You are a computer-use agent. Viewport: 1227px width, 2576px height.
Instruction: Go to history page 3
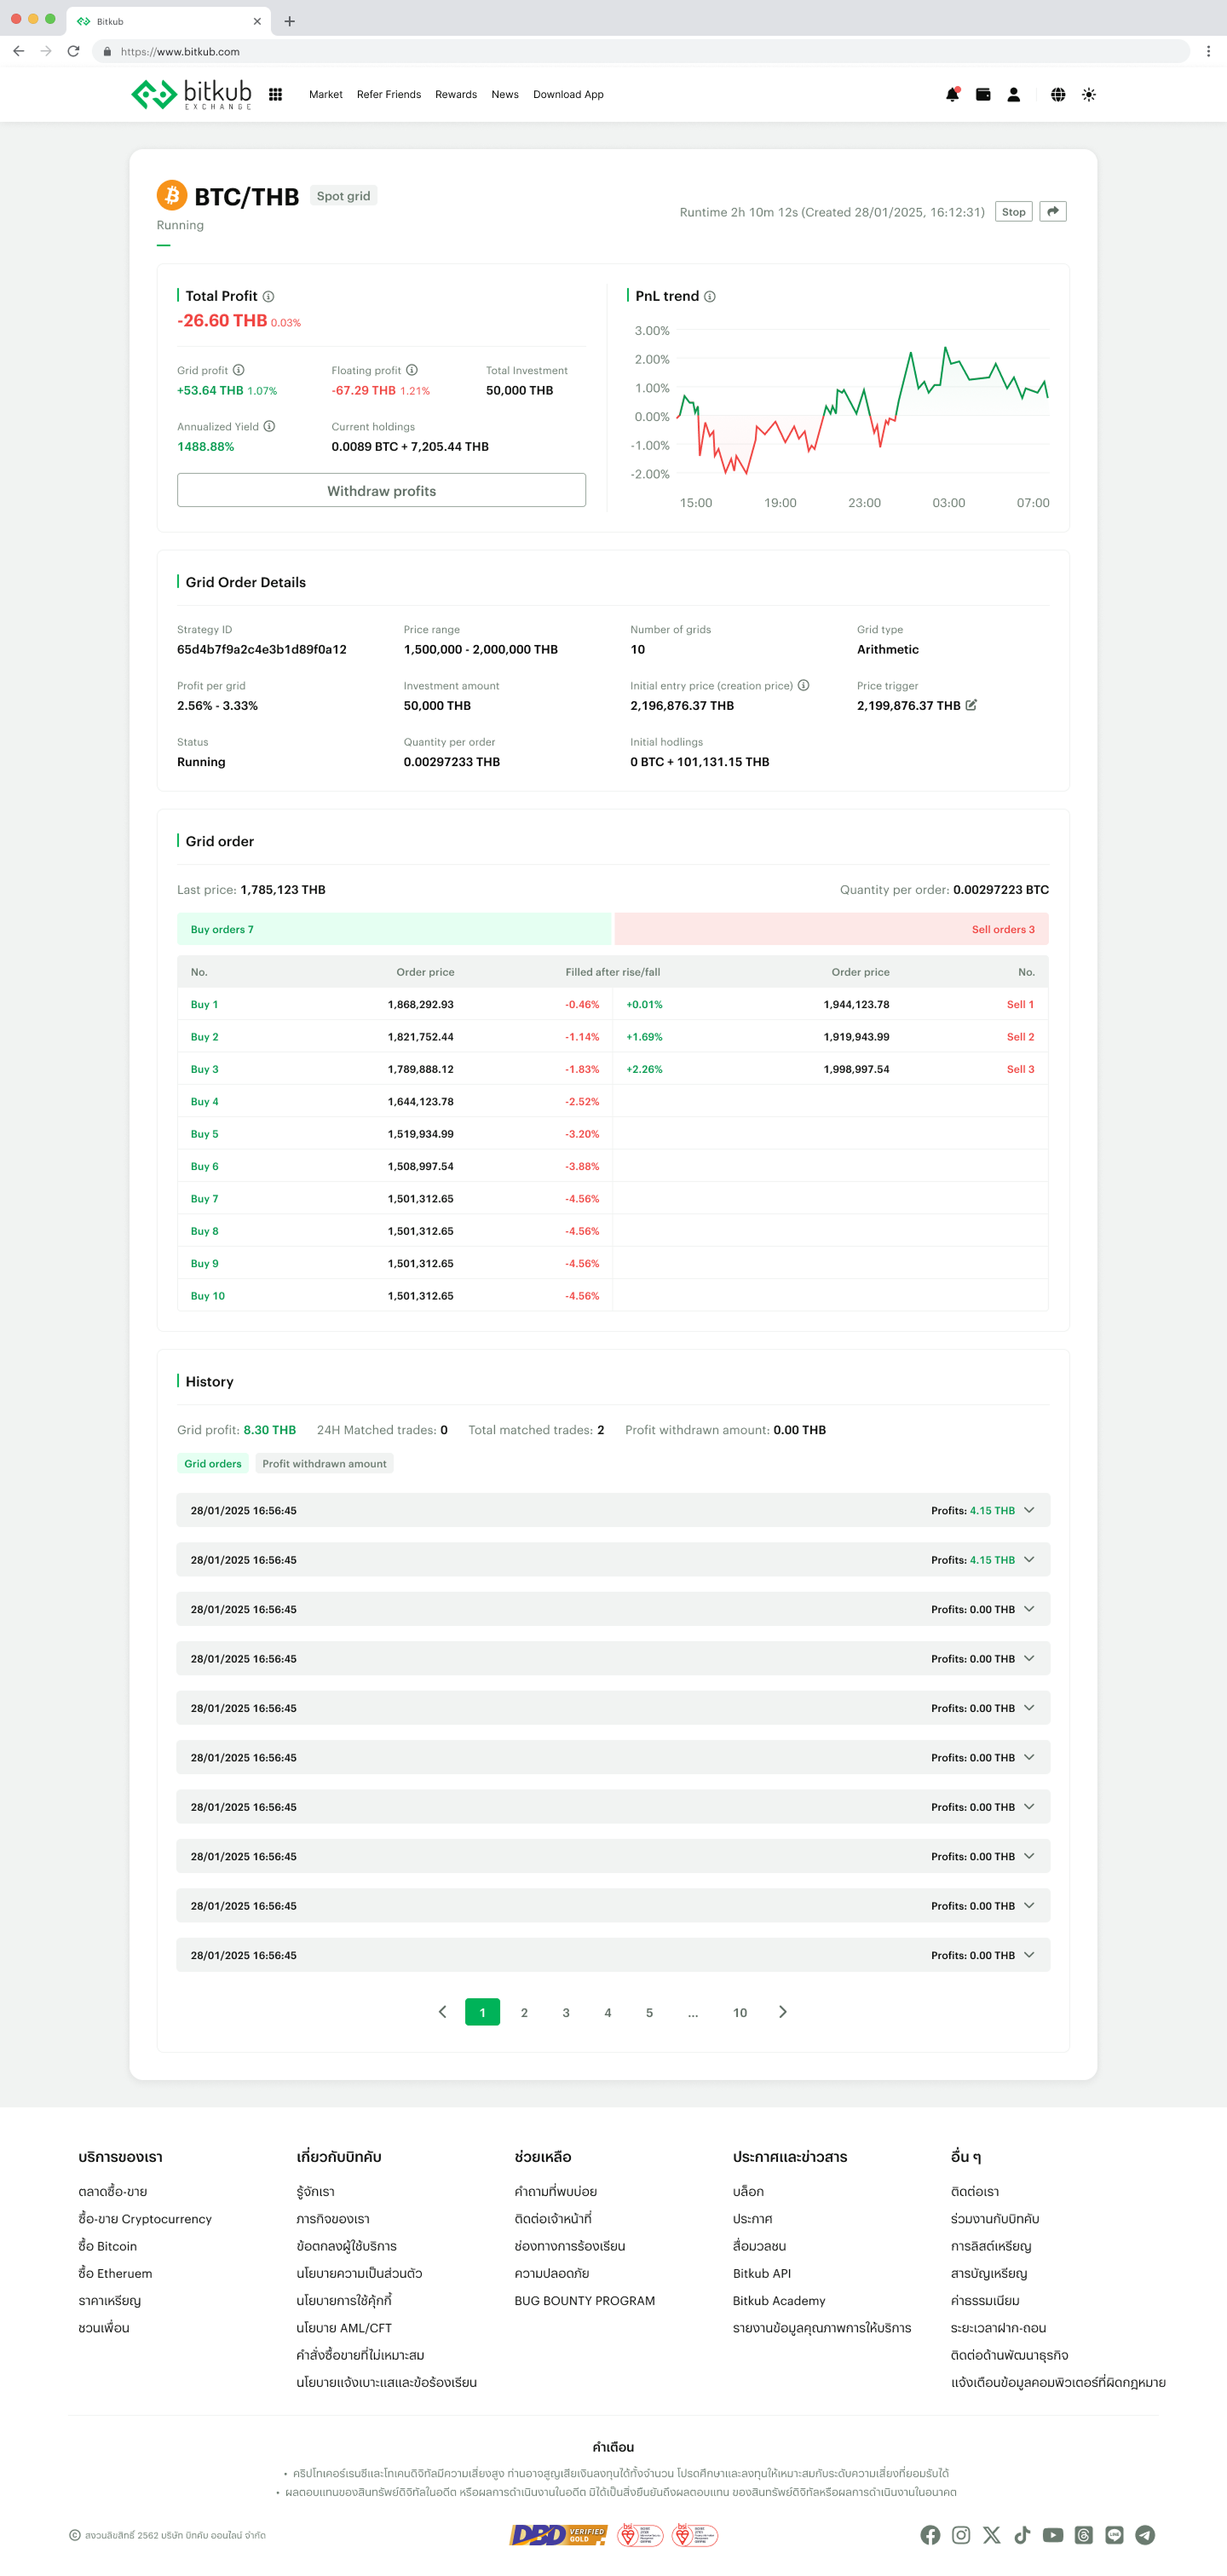coord(566,2012)
